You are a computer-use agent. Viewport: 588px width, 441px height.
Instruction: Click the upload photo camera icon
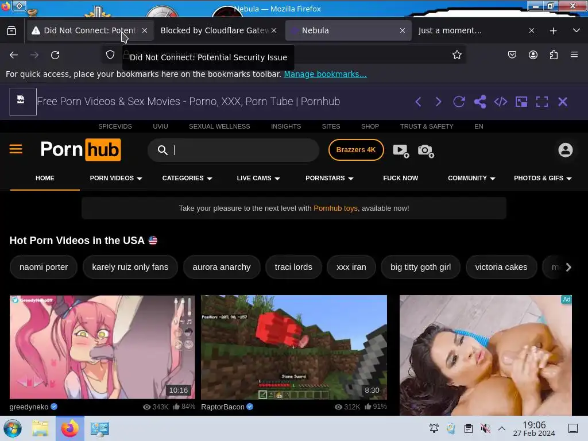(x=425, y=151)
